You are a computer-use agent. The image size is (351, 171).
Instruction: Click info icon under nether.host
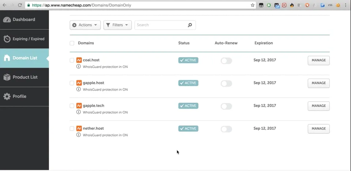point(78,135)
